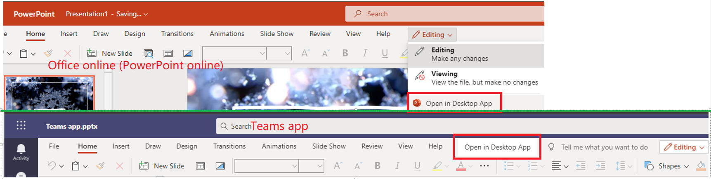
Task: Open slide Layout icon in PowerPoint online toolbar
Action: (x=168, y=53)
